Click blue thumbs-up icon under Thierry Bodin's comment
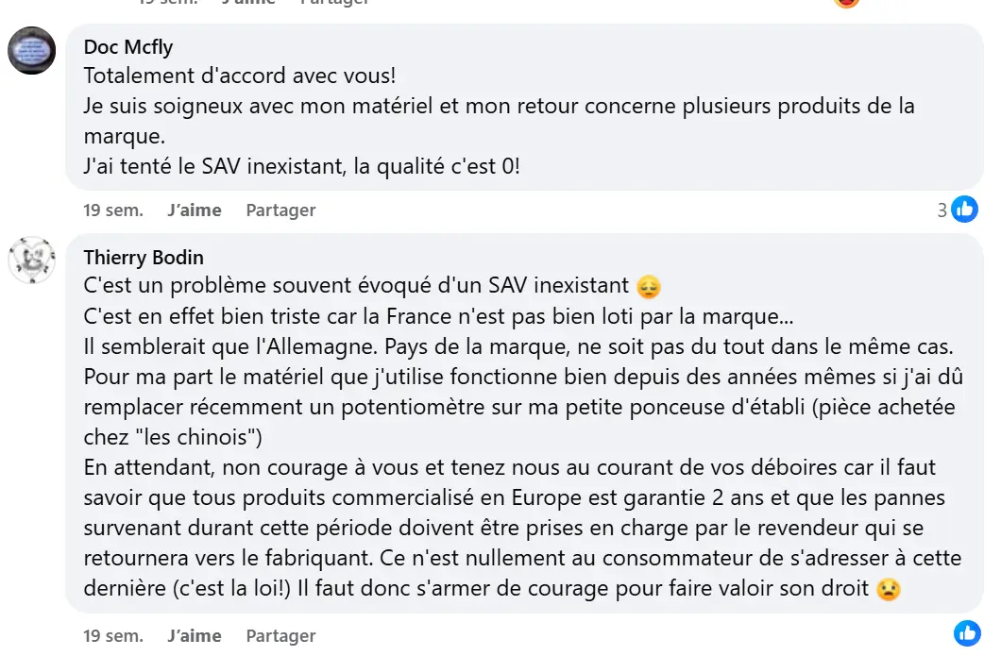Image resolution: width=1001 pixels, height=656 pixels. tap(967, 632)
